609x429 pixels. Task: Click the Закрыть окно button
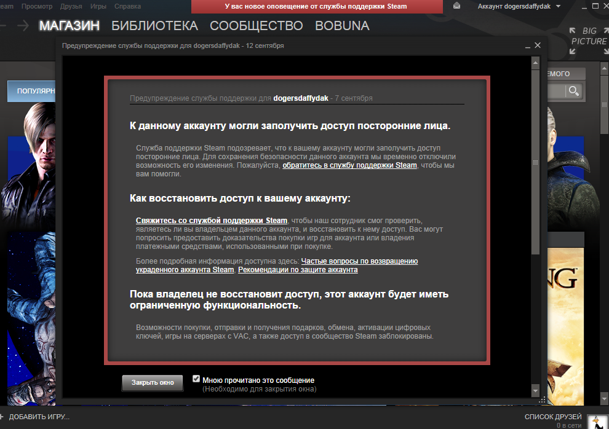153,382
